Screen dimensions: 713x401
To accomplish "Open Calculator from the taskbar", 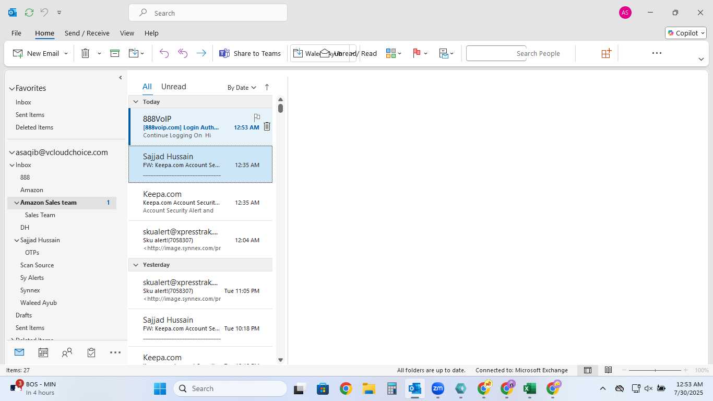I will pos(392,388).
